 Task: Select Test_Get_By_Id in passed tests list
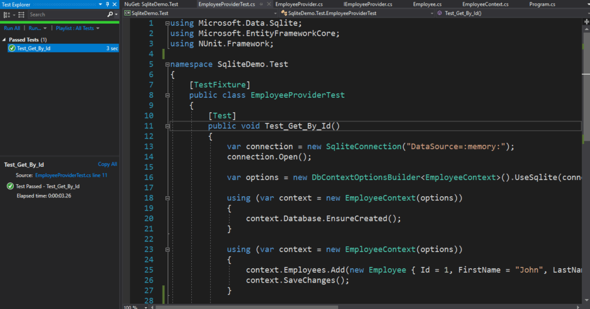coord(63,48)
